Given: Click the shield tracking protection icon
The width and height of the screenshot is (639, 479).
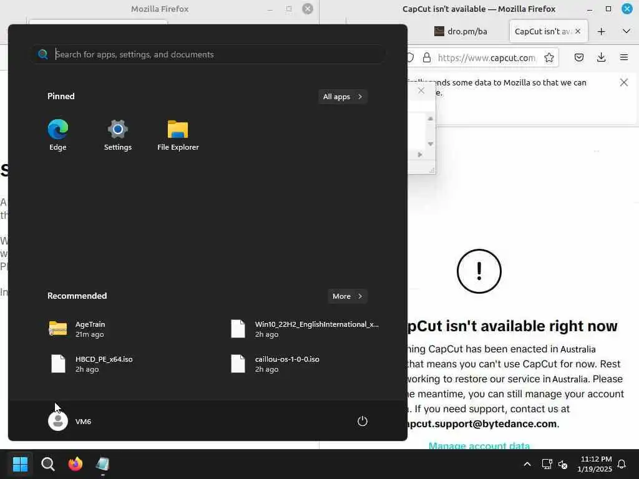Looking at the screenshot, I should (x=411, y=58).
